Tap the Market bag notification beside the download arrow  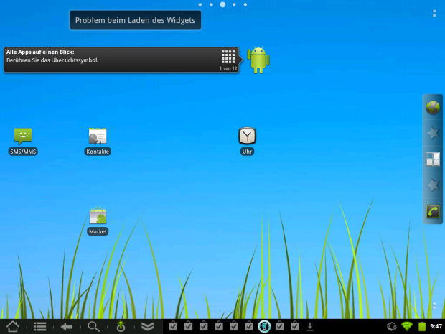pos(295,326)
